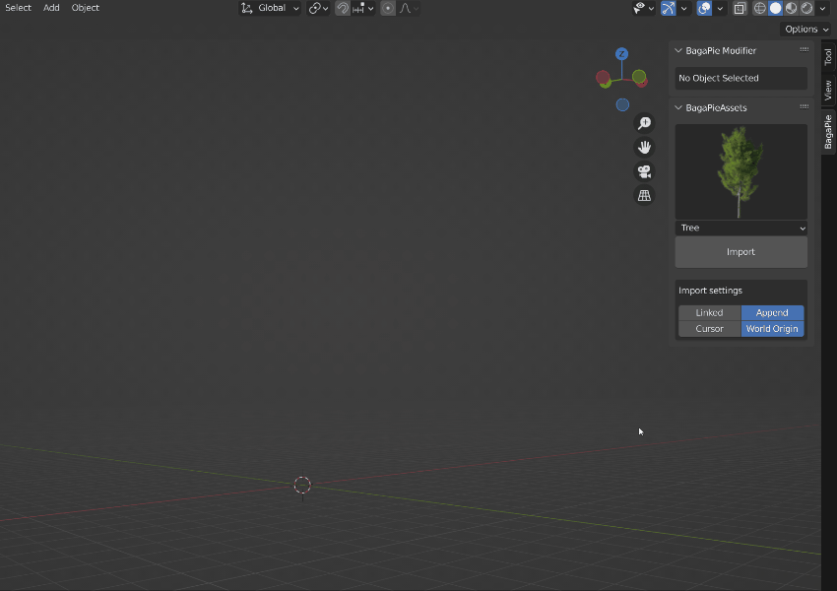The height and width of the screenshot is (591, 837).
Task: Toggle snapping magnet icon
Action: [x=342, y=8]
